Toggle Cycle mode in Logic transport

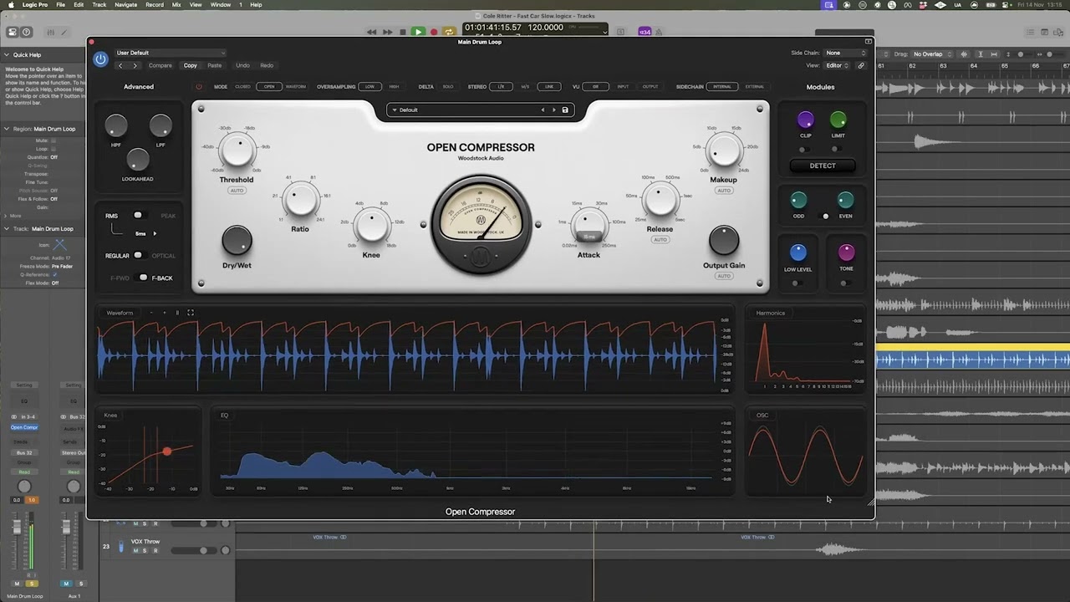tap(449, 32)
